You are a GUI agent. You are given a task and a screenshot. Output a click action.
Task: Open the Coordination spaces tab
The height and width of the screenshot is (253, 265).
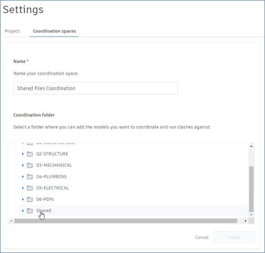[55, 31]
